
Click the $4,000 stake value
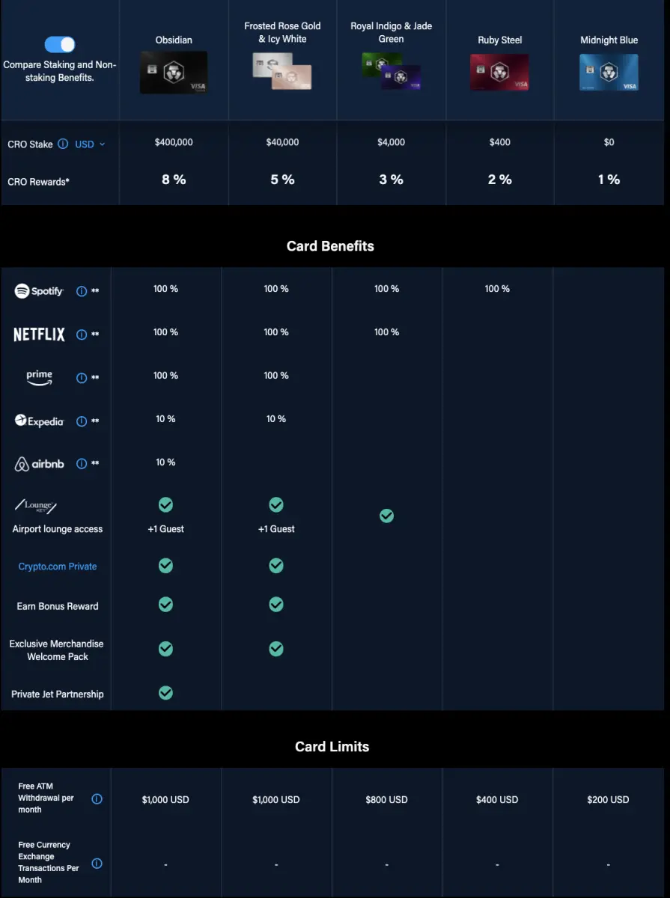point(392,142)
